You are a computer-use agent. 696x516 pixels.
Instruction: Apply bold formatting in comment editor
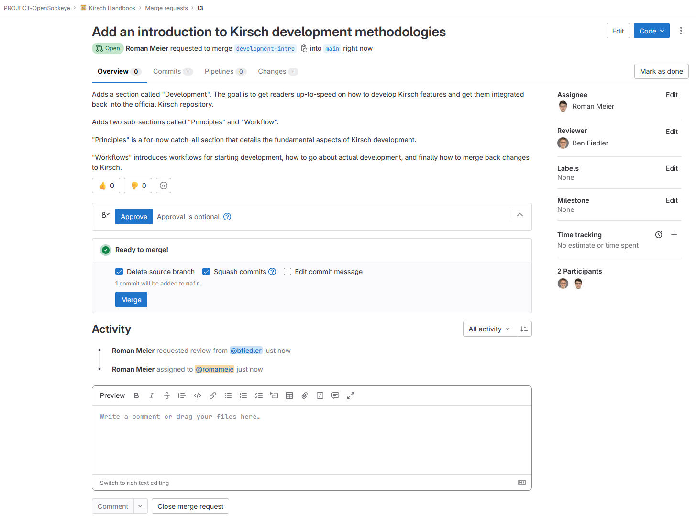pyautogui.click(x=136, y=395)
